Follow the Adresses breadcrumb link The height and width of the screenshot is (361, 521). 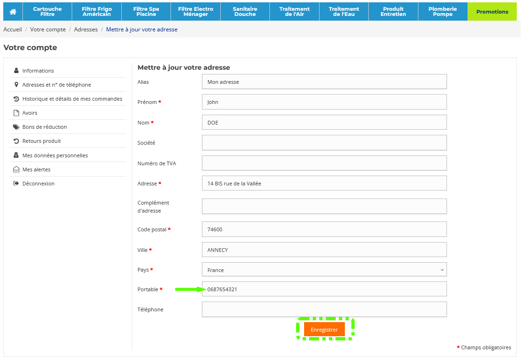point(86,29)
